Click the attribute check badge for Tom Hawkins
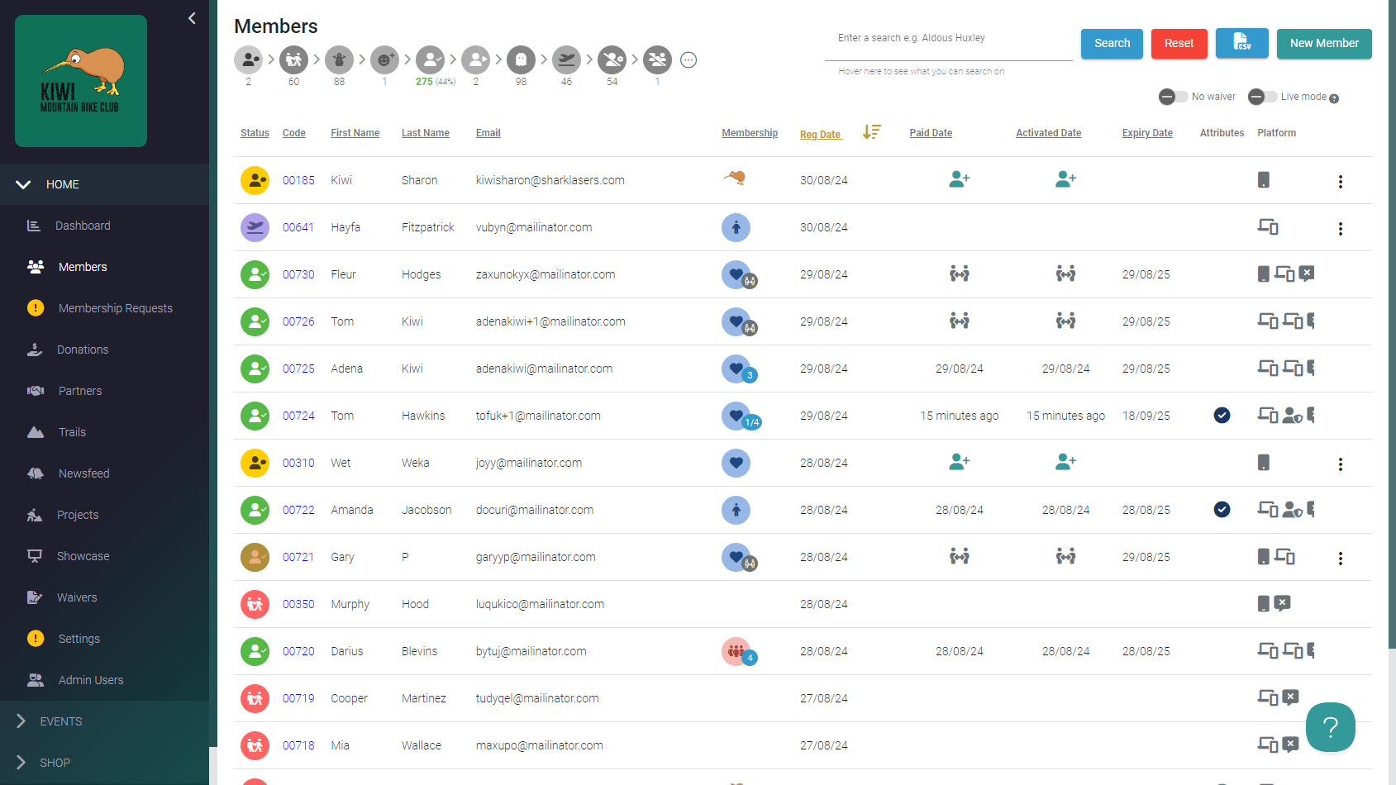Viewport: 1396px width, 785px height. (x=1222, y=416)
